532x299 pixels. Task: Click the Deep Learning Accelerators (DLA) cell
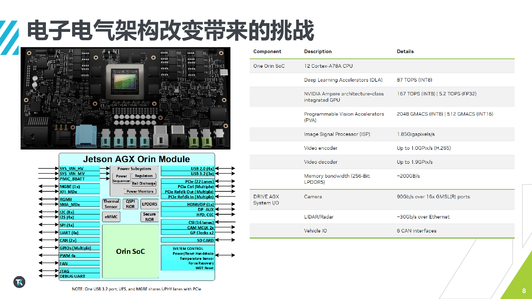[343, 80]
